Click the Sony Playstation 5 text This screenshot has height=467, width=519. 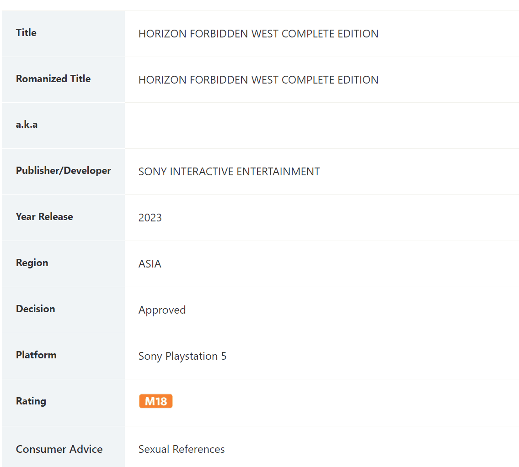coord(182,356)
